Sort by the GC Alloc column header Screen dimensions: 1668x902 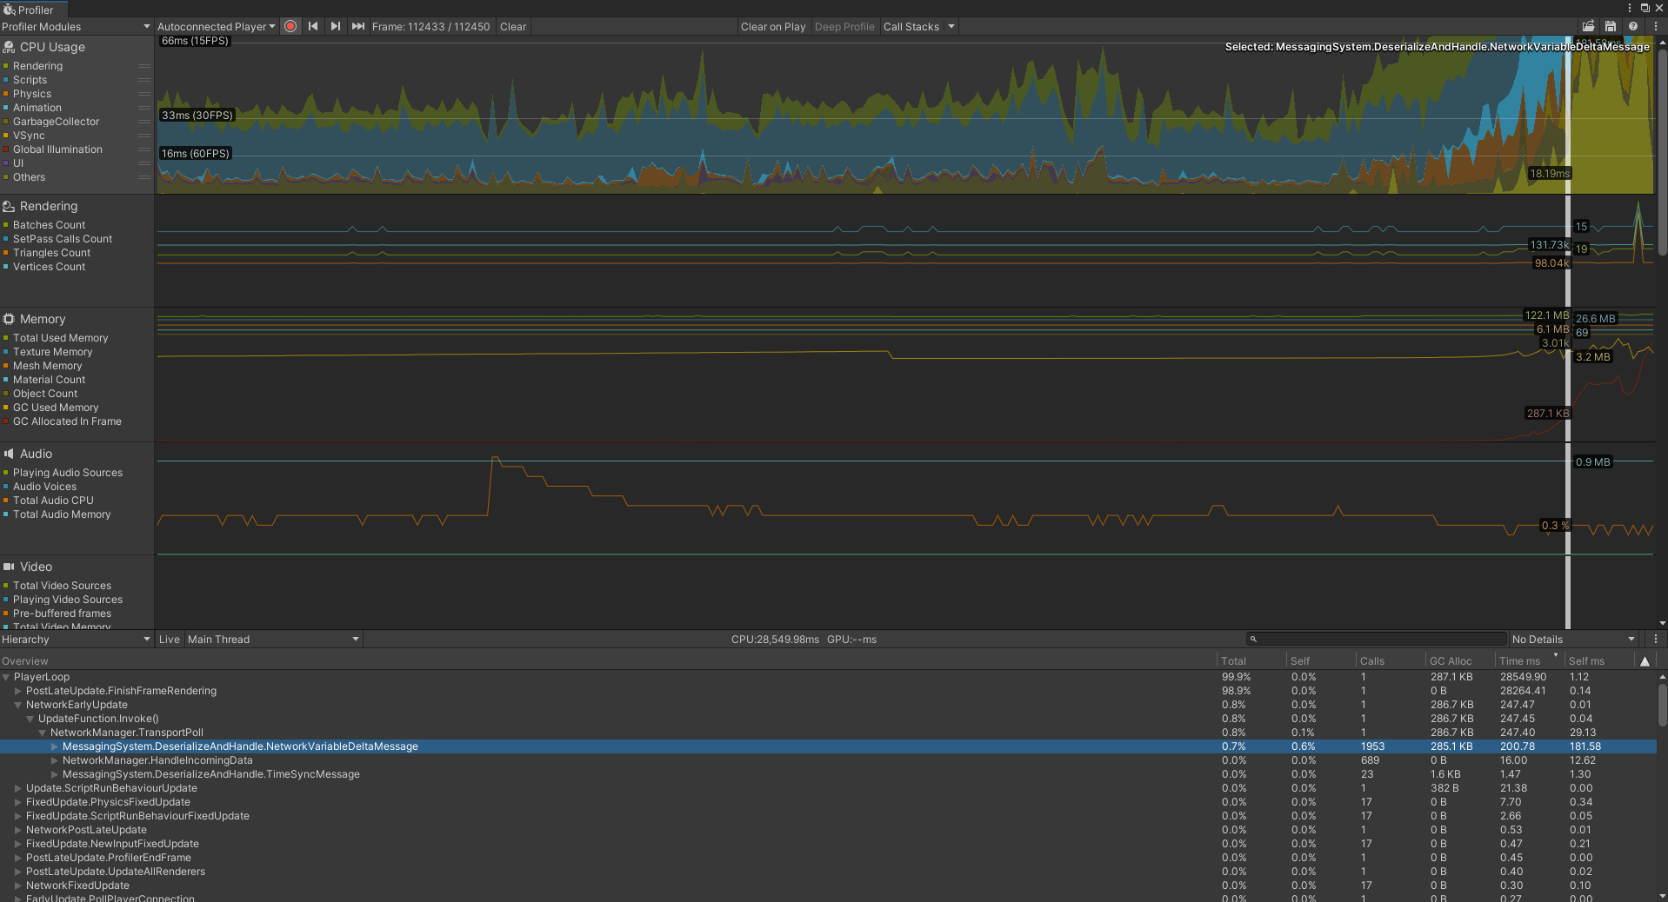1459,661
